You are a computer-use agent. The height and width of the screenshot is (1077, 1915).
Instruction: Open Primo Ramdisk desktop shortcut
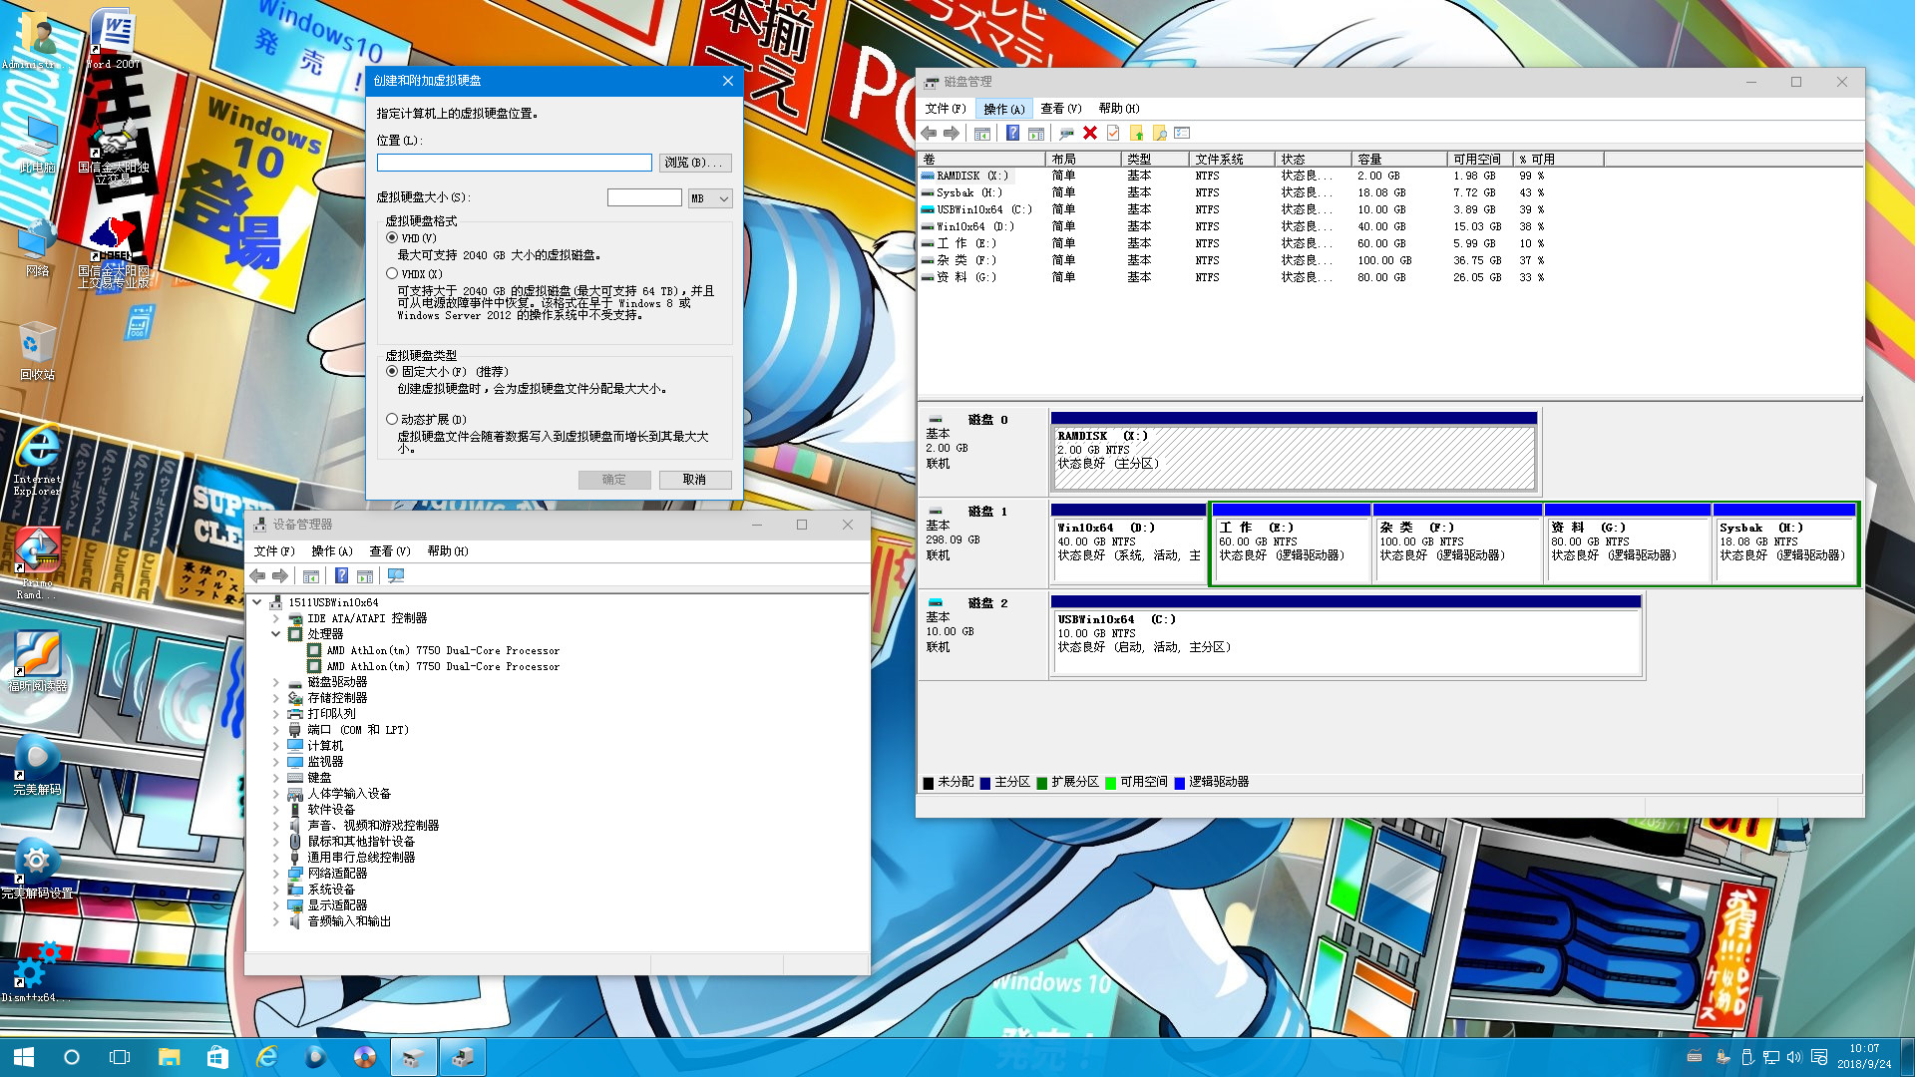(38, 564)
